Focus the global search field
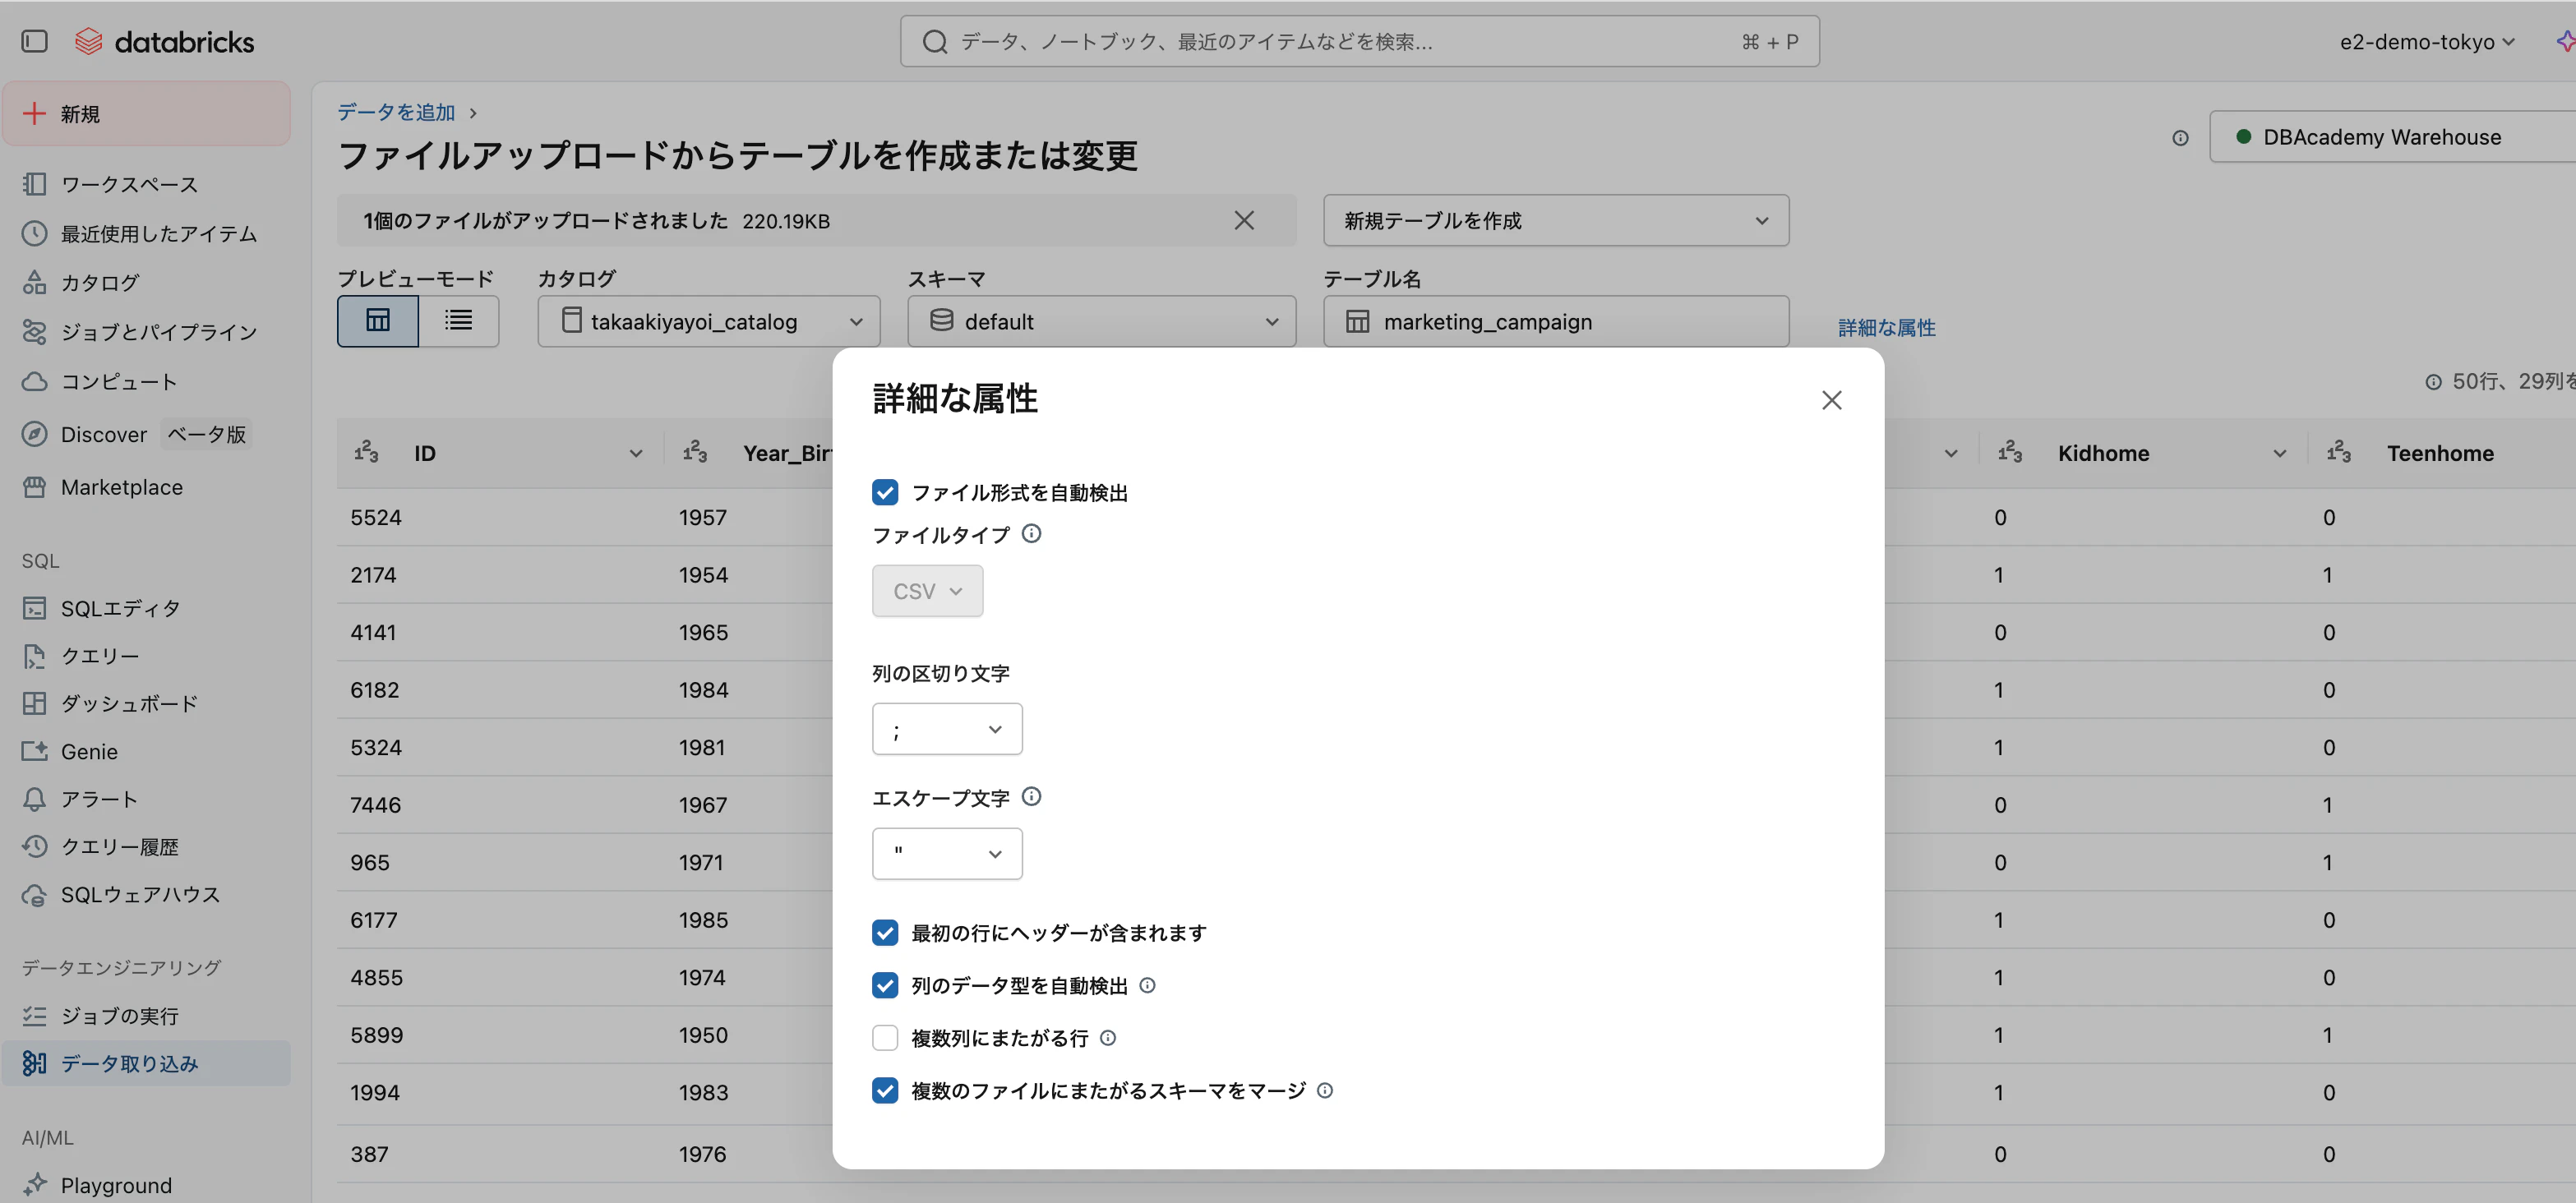 click(x=1359, y=42)
